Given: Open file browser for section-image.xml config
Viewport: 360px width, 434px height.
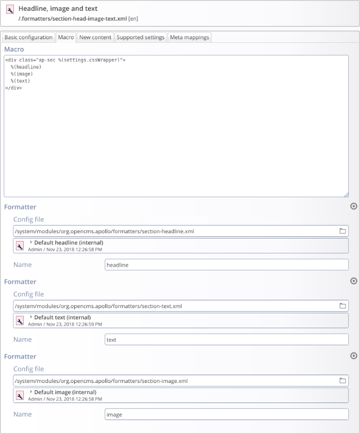Looking at the screenshot, I should pos(342,381).
